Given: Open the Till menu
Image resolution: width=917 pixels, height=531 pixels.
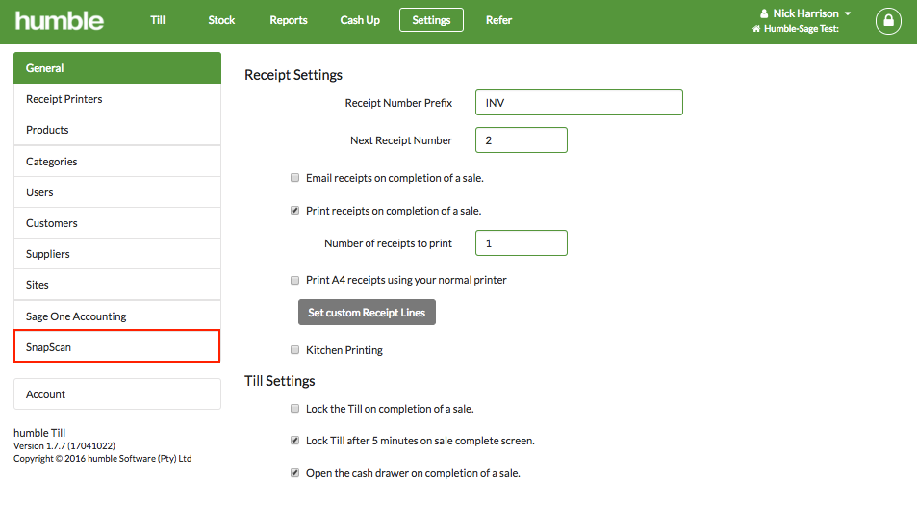Looking at the screenshot, I should pos(158,20).
